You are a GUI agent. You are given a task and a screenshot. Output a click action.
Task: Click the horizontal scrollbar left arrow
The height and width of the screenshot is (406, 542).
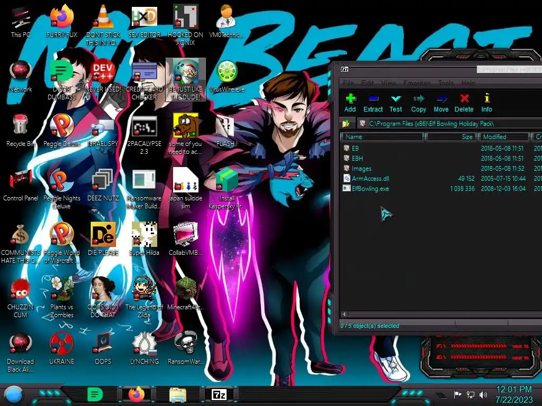pos(344,314)
